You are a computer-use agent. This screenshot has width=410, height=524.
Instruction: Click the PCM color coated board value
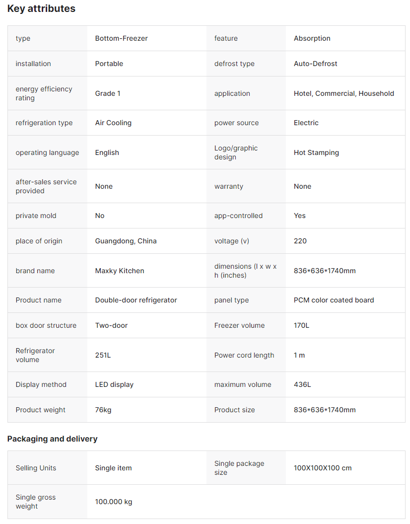334,300
